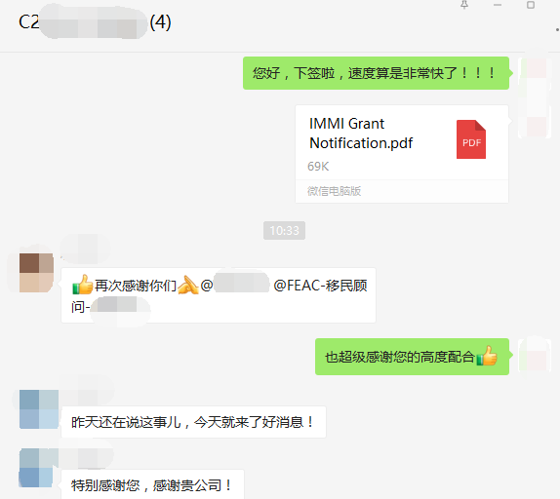Click the thumbs-up emoji in green reply
The height and width of the screenshot is (499, 560).
click(x=487, y=356)
